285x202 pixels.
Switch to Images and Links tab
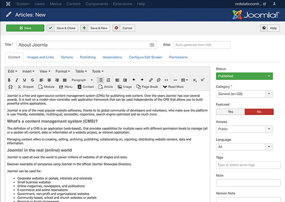(x=41, y=57)
